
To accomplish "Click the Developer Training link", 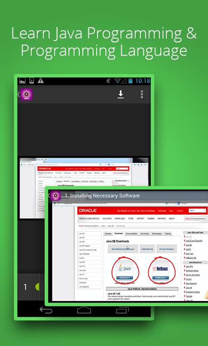I will 192,292.
